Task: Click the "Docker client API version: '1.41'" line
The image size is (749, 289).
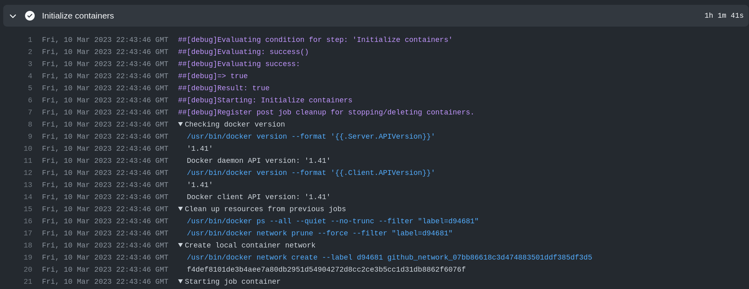Action: [x=259, y=197]
